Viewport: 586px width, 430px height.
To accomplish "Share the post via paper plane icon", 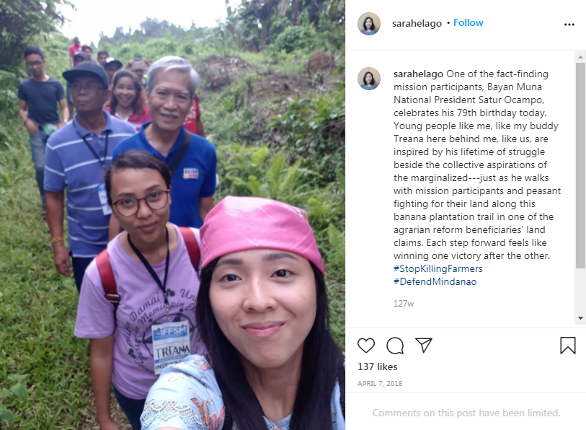I will point(424,345).
